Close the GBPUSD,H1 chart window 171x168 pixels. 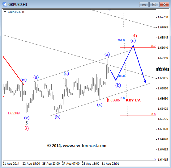pos(164,5)
